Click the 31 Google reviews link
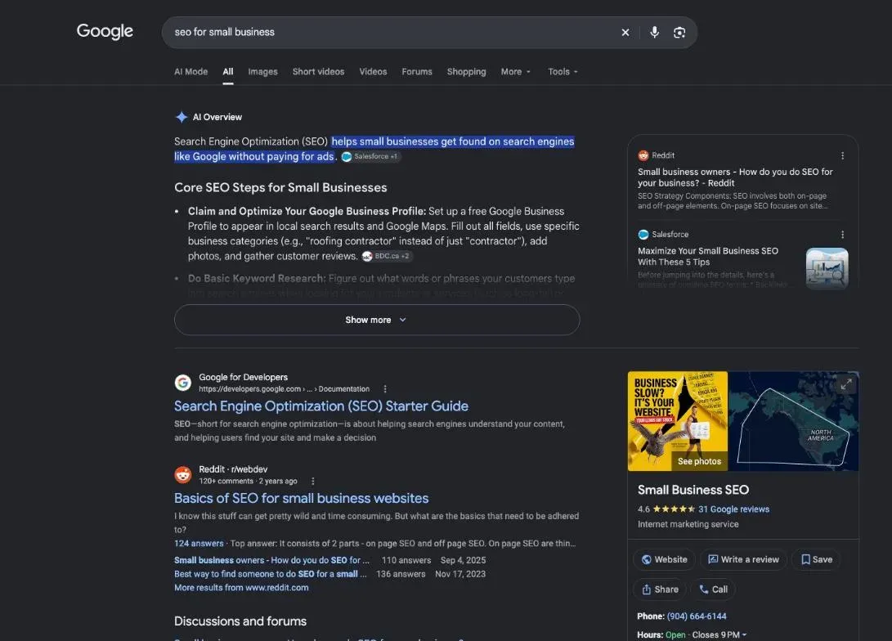 734,509
